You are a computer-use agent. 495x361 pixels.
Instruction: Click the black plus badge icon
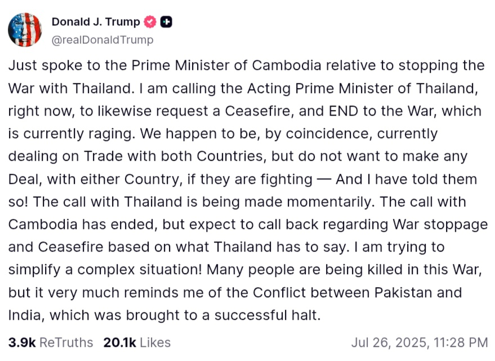[x=166, y=22]
